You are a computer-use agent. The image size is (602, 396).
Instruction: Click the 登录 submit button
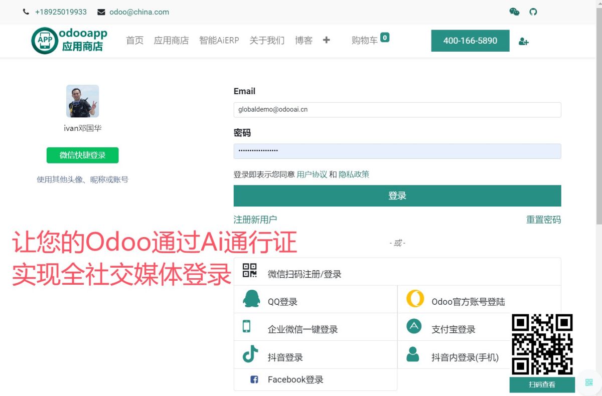[397, 195]
